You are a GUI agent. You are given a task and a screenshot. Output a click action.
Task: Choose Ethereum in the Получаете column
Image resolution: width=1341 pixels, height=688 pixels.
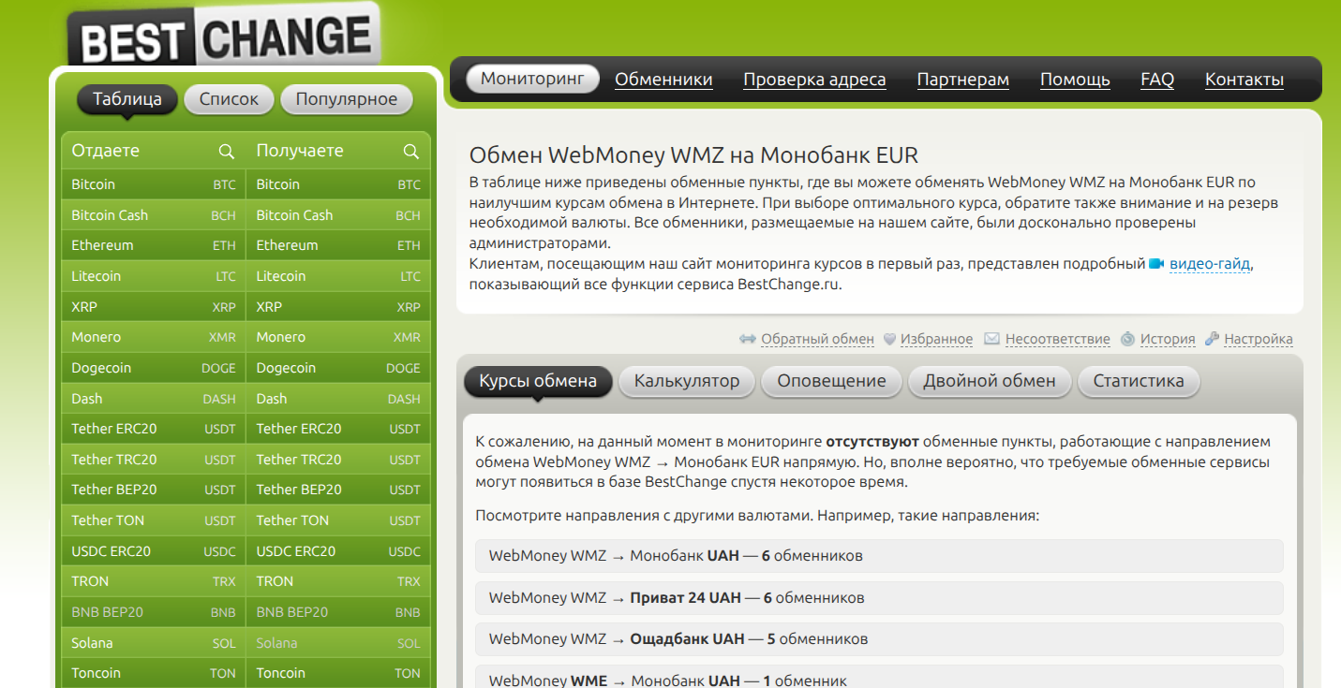coord(338,245)
